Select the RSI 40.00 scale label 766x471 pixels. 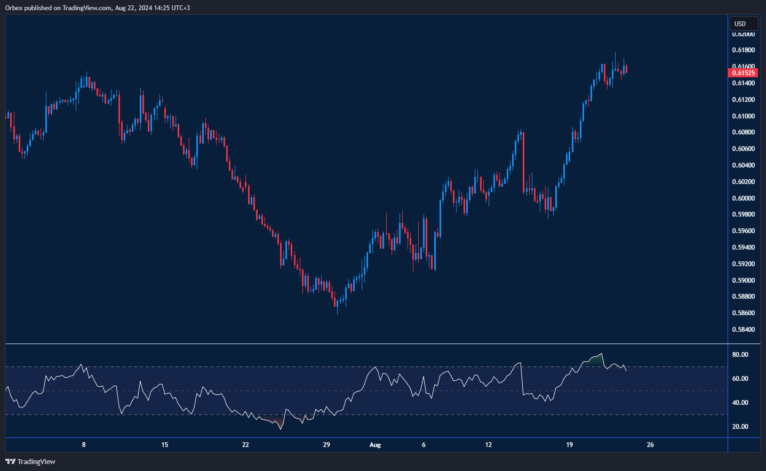[740, 403]
